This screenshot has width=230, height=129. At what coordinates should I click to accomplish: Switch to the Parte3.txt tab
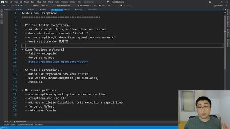43,10
